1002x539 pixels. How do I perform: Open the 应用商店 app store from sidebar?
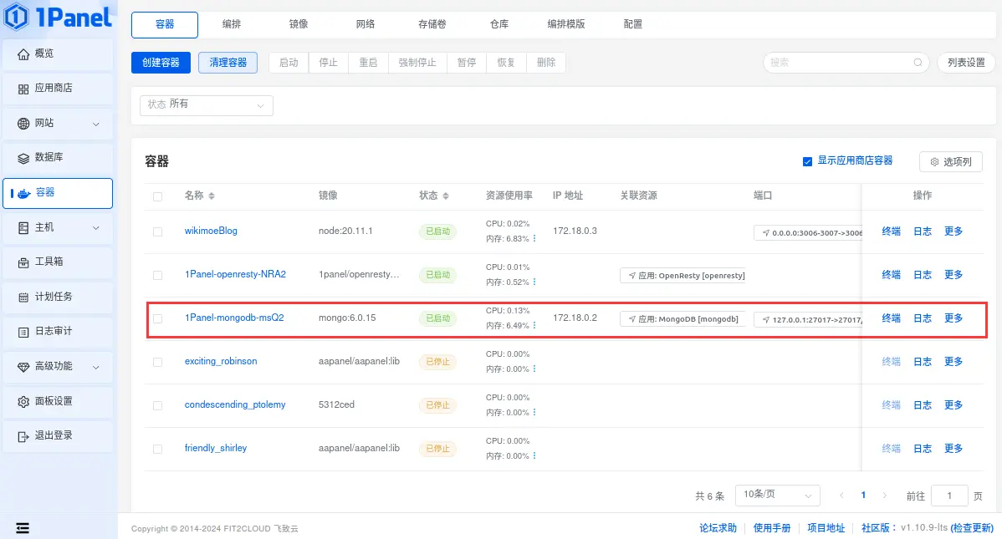pos(54,89)
